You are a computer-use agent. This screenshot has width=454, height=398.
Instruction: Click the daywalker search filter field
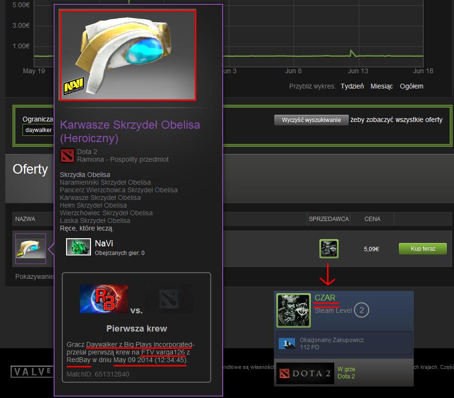pos(38,130)
